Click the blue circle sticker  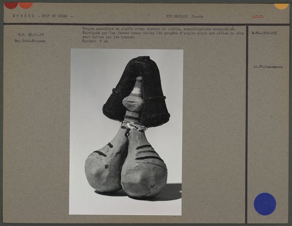[264, 204]
